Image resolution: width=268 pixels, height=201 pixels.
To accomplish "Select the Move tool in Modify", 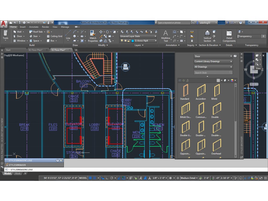I will [x=101, y=32].
